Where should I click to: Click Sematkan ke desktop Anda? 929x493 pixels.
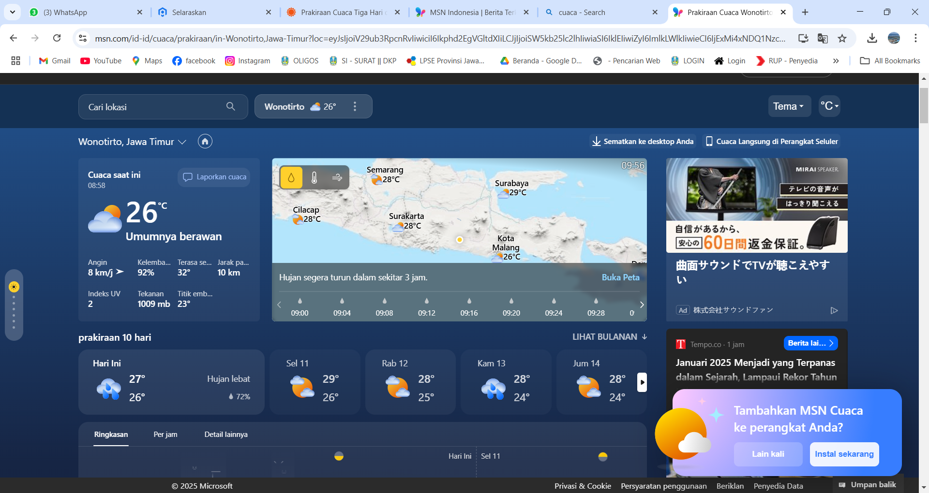point(643,141)
